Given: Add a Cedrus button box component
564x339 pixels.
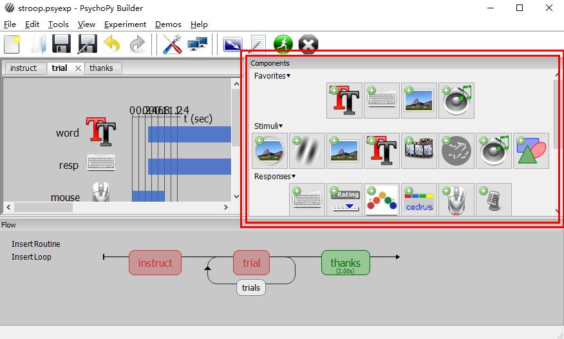Looking at the screenshot, I should [x=419, y=200].
